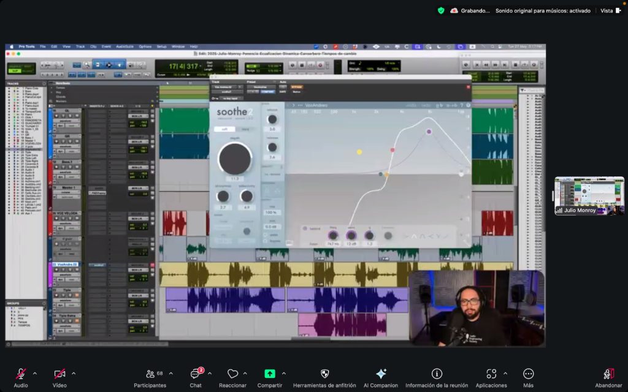Open the Más options menu
The height and width of the screenshot is (392, 628).
[x=529, y=374]
